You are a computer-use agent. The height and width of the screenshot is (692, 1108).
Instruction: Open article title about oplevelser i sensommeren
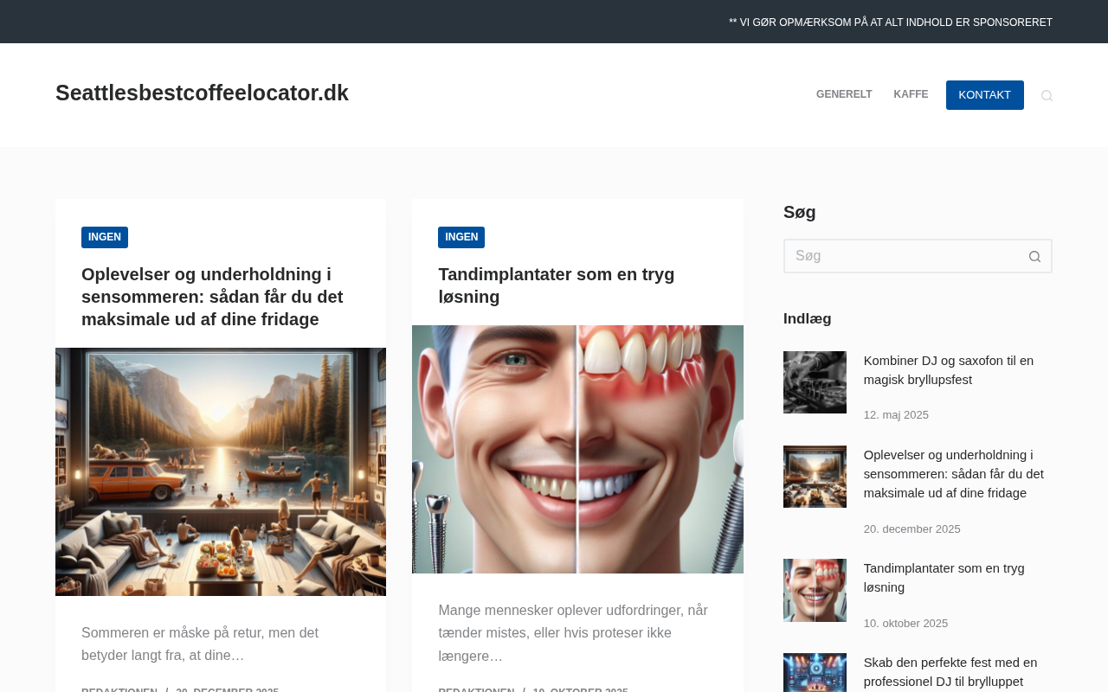tap(212, 297)
